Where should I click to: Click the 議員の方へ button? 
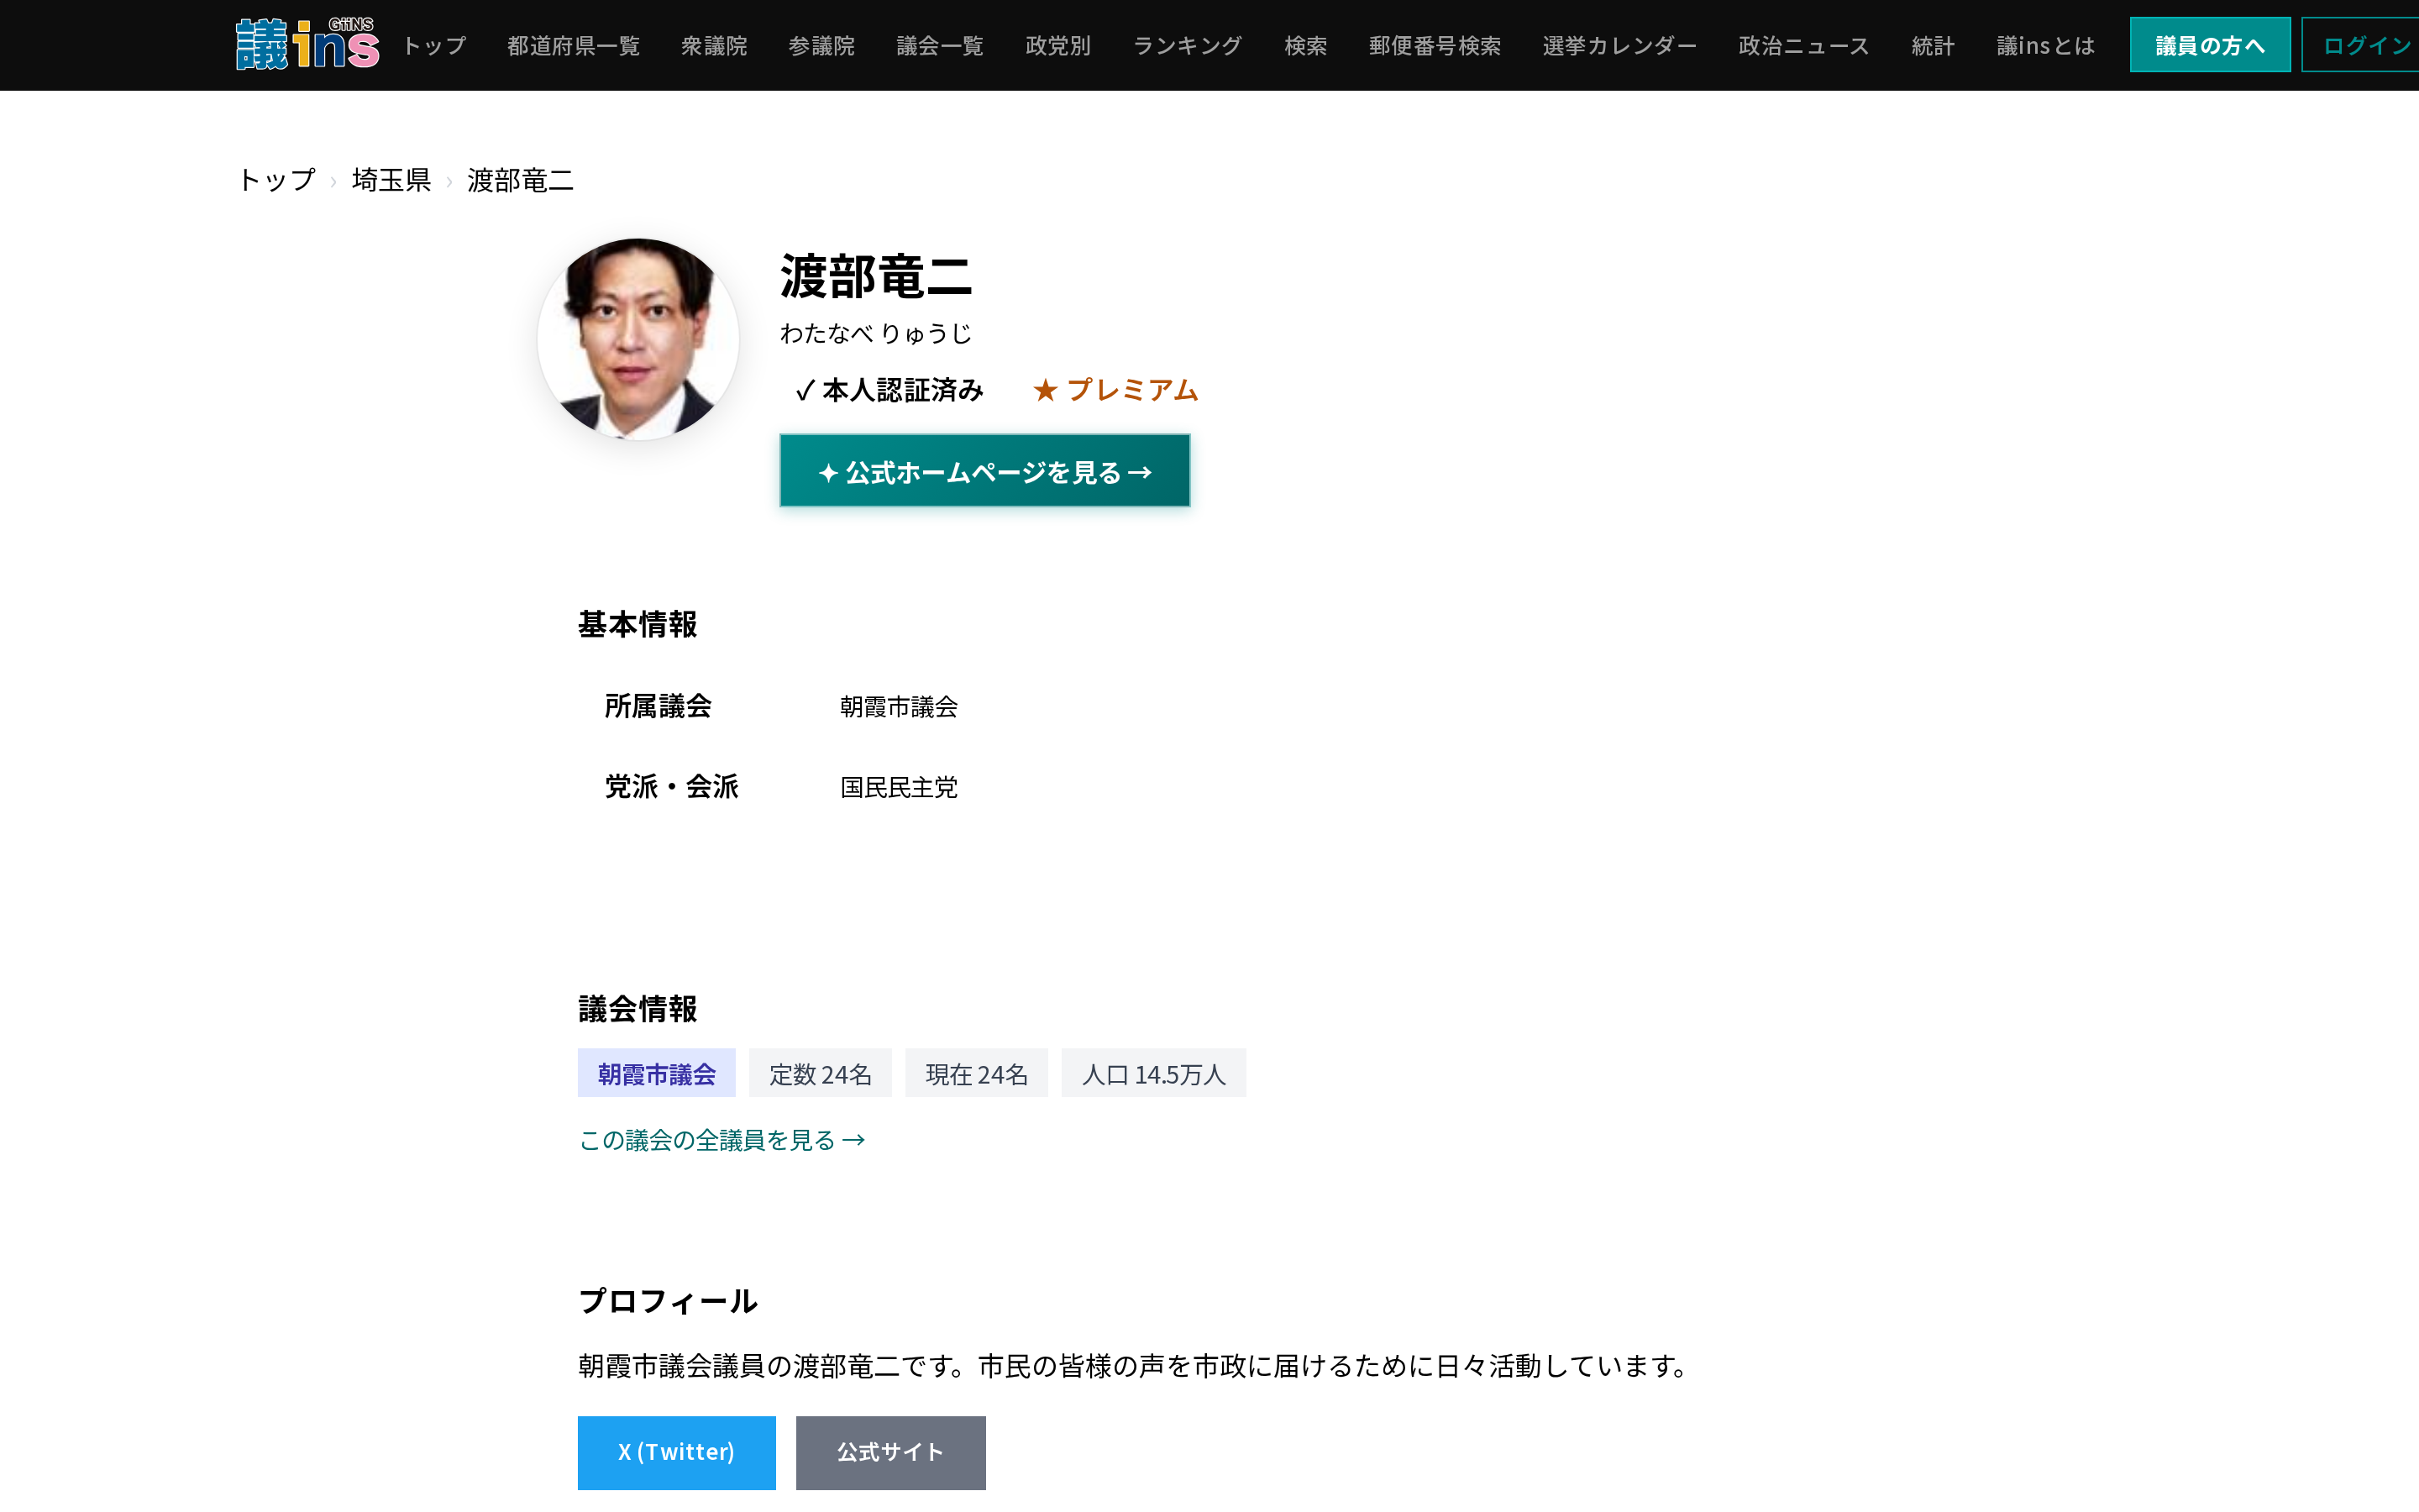click(x=2210, y=45)
